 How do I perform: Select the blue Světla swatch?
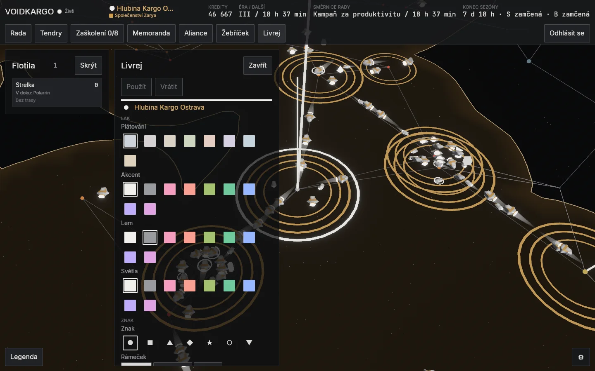point(249,286)
